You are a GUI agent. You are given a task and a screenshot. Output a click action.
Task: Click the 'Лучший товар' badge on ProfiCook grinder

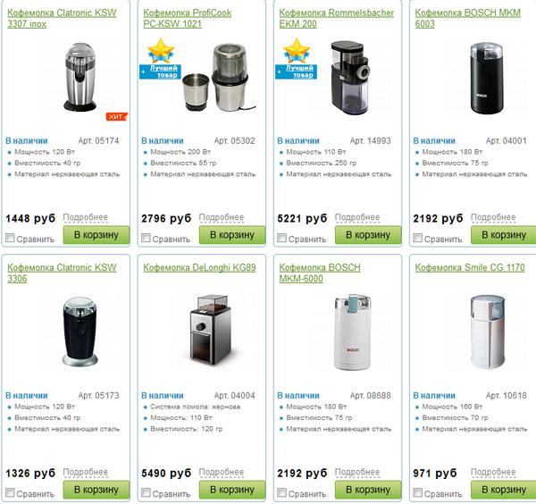coord(160,59)
